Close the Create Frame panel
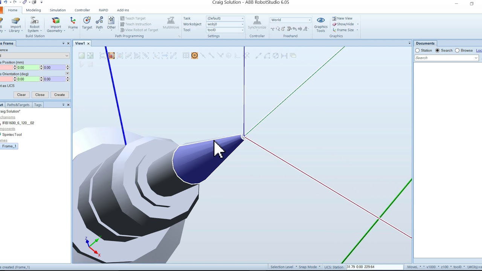Screen dimensions: 482x271 tap(68, 43)
